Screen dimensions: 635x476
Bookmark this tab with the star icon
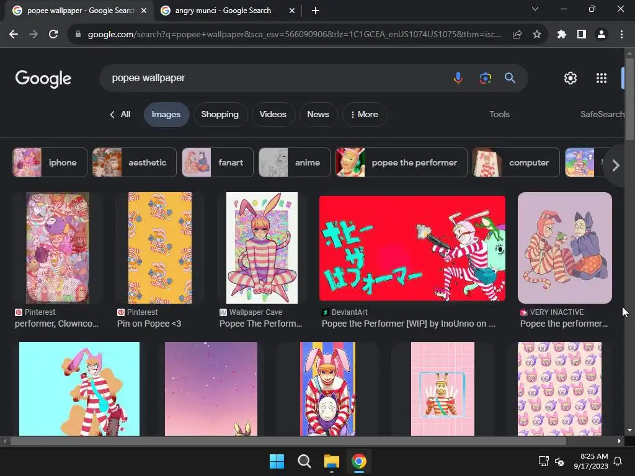pos(536,35)
